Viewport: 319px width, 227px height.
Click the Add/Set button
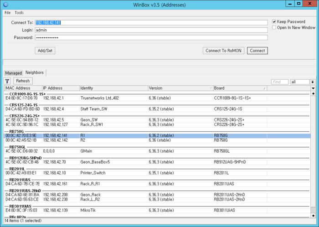click(x=45, y=51)
